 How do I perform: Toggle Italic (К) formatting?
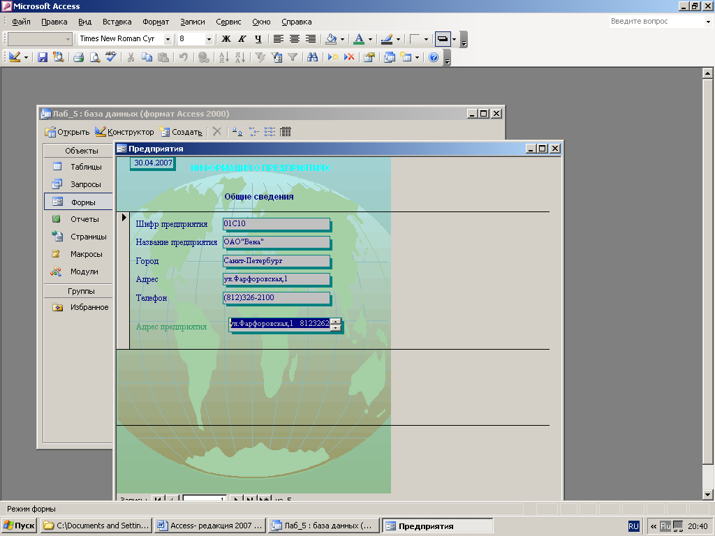point(242,39)
